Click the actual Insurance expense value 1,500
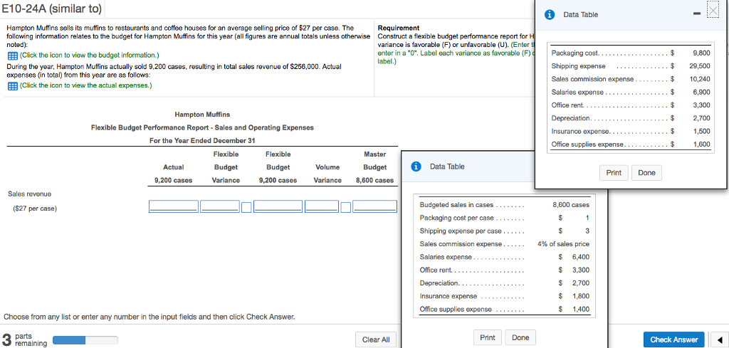Image resolution: width=729 pixels, height=348 pixels. (701, 131)
